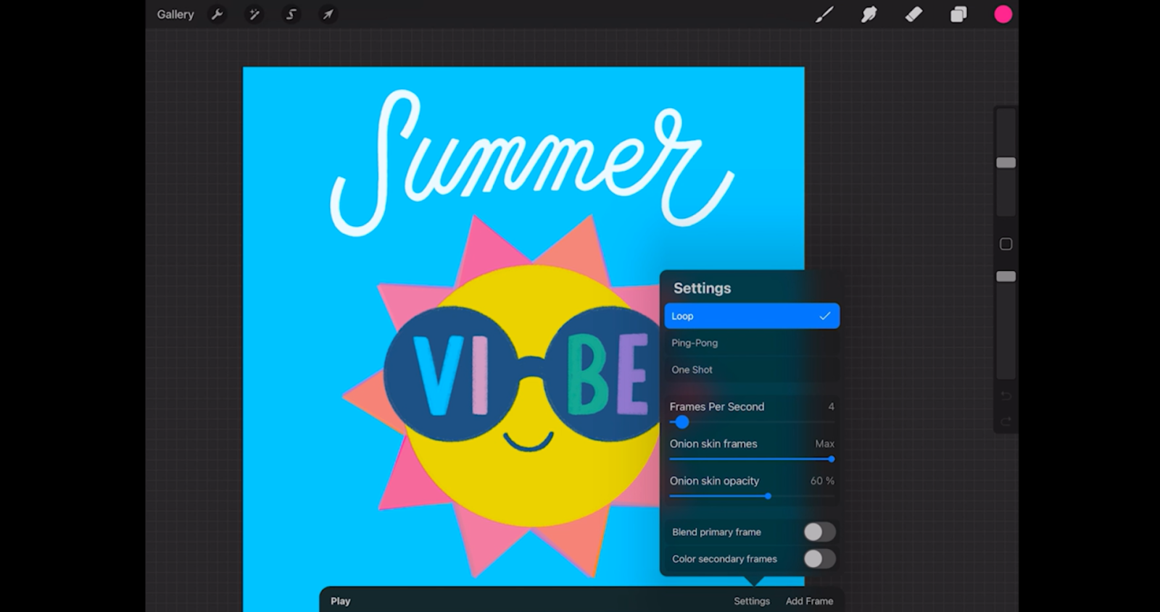Click the Settings panel heading

(x=702, y=288)
